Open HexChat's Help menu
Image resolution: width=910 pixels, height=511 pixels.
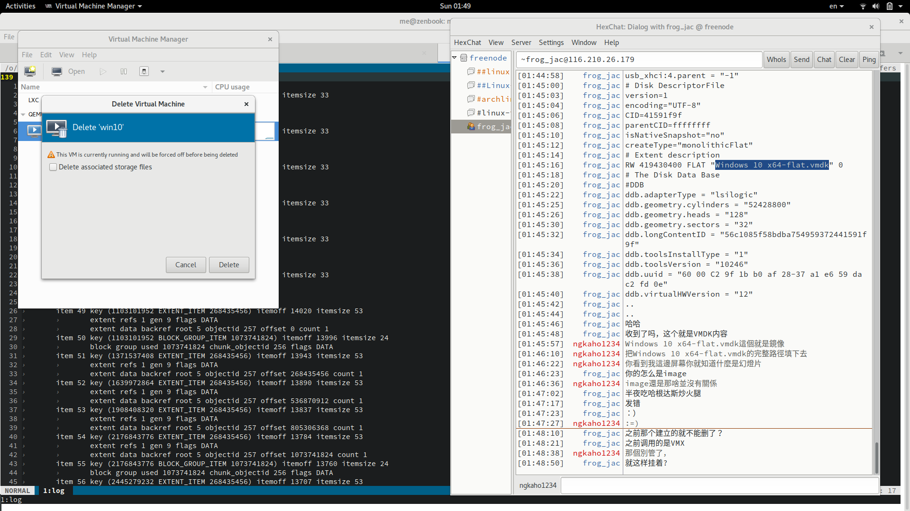(x=611, y=43)
